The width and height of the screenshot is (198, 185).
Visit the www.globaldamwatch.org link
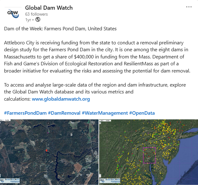[x=61, y=99]
